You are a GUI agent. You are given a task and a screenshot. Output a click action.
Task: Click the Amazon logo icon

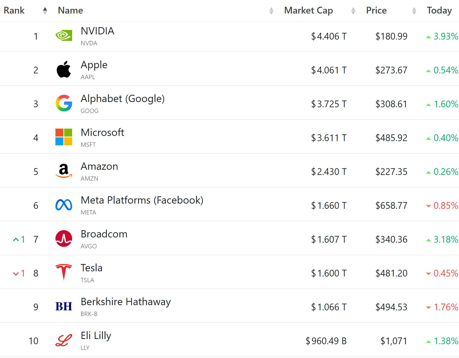(64, 171)
